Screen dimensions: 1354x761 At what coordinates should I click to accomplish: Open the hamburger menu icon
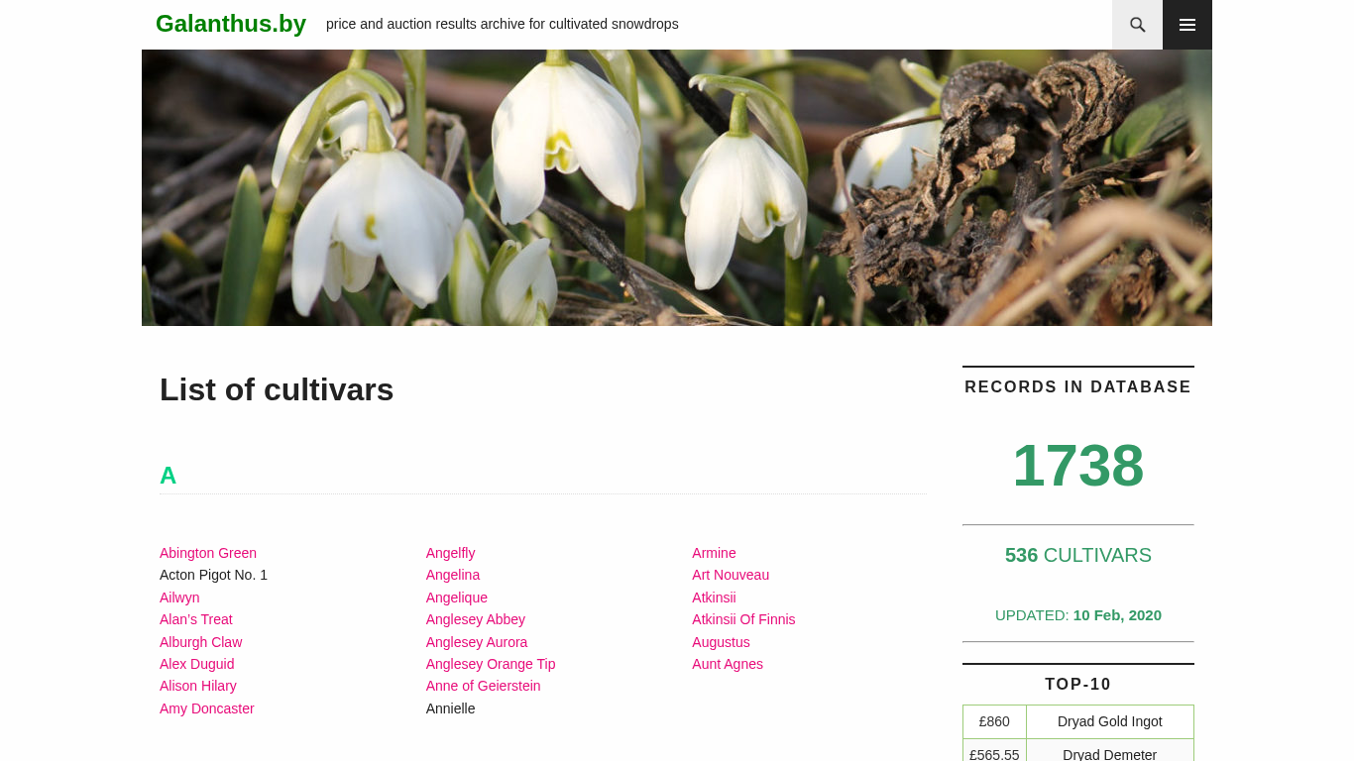point(1187,25)
